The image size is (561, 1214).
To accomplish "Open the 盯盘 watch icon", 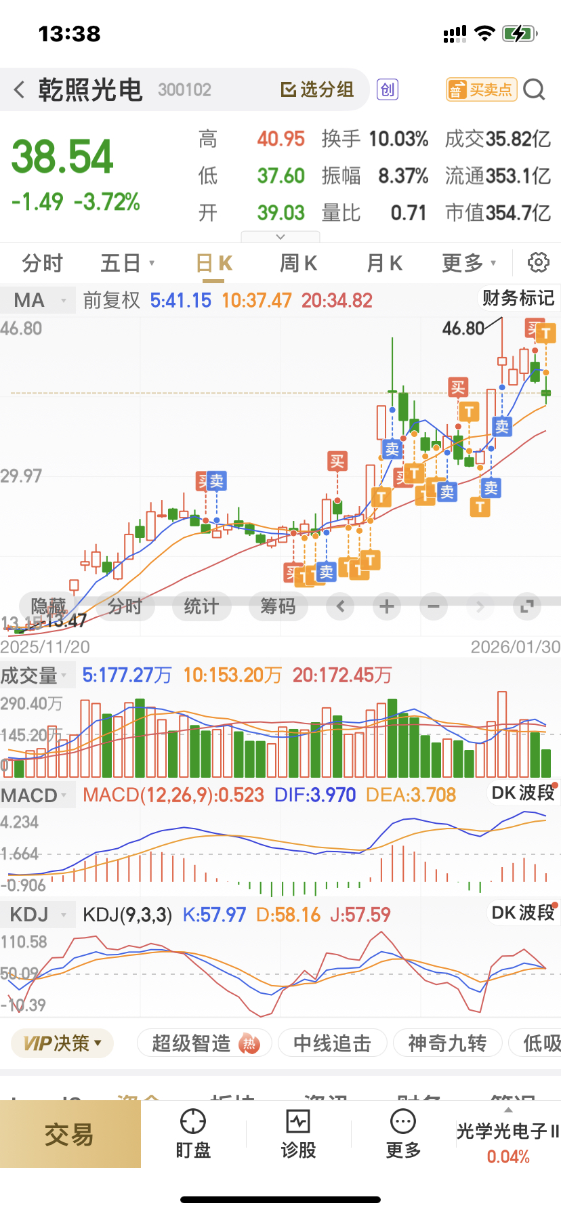I will pyautogui.click(x=193, y=1134).
